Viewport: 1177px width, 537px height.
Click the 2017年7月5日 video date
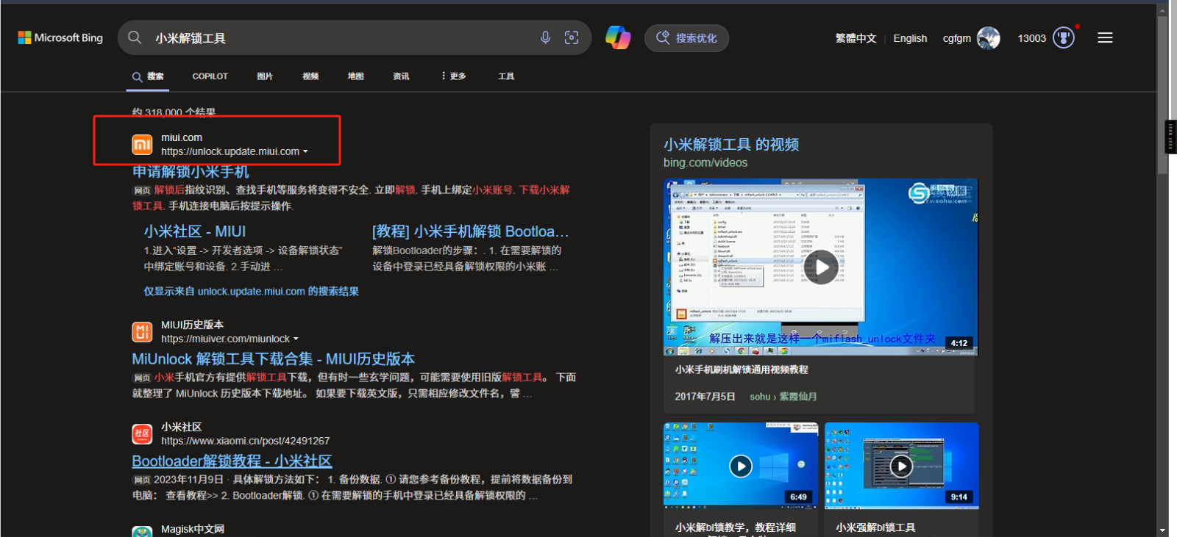coord(705,397)
